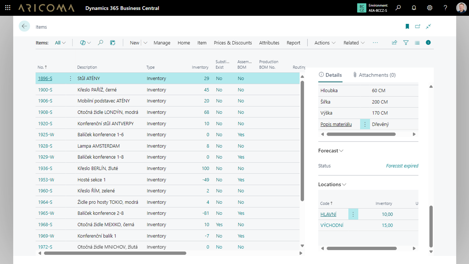Image resolution: width=469 pixels, height=264 pixels.
Task: Bookmark the Items page
Action: 407,26
